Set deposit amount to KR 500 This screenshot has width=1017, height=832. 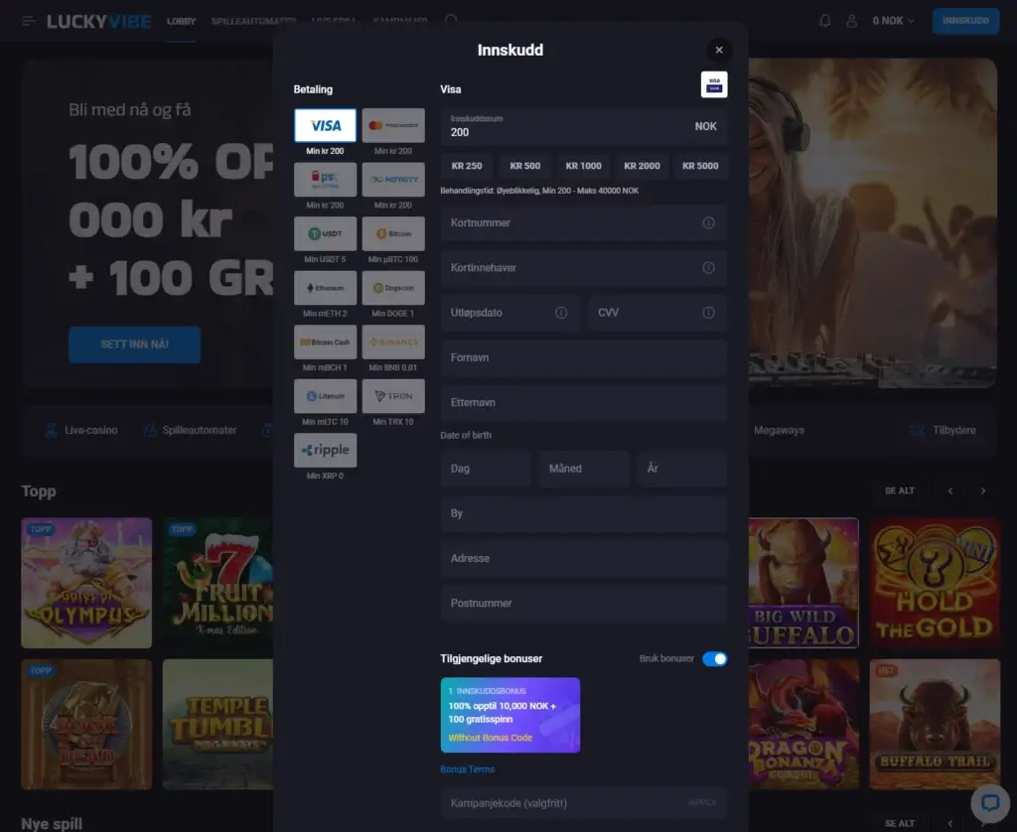click(x=525, y=166)
